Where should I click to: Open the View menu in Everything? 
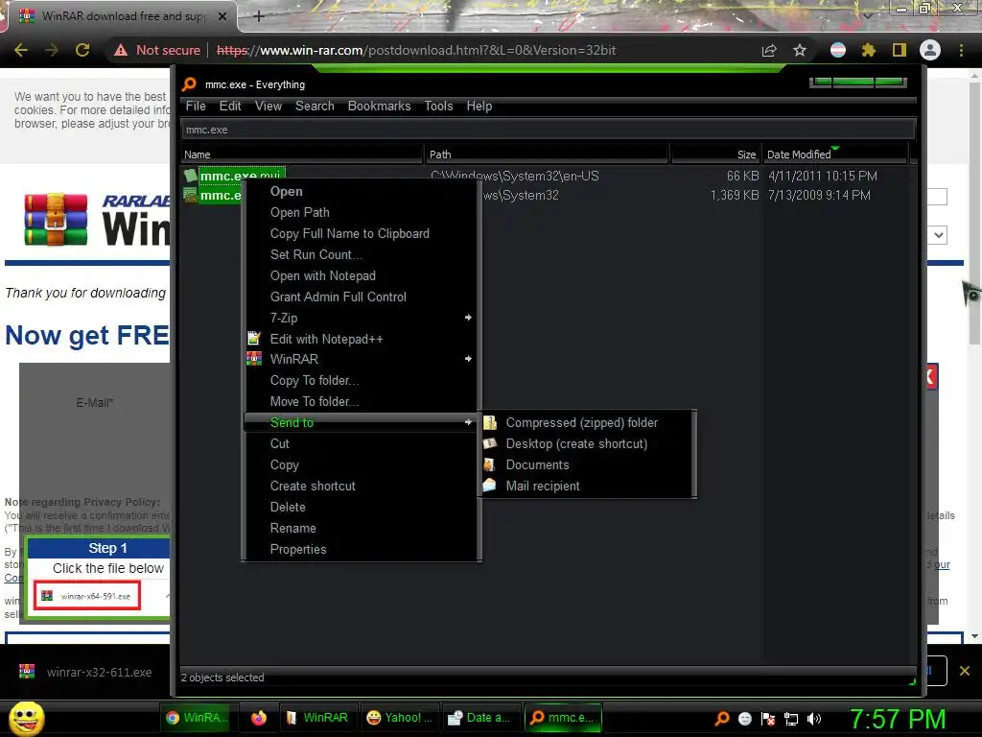269,106
